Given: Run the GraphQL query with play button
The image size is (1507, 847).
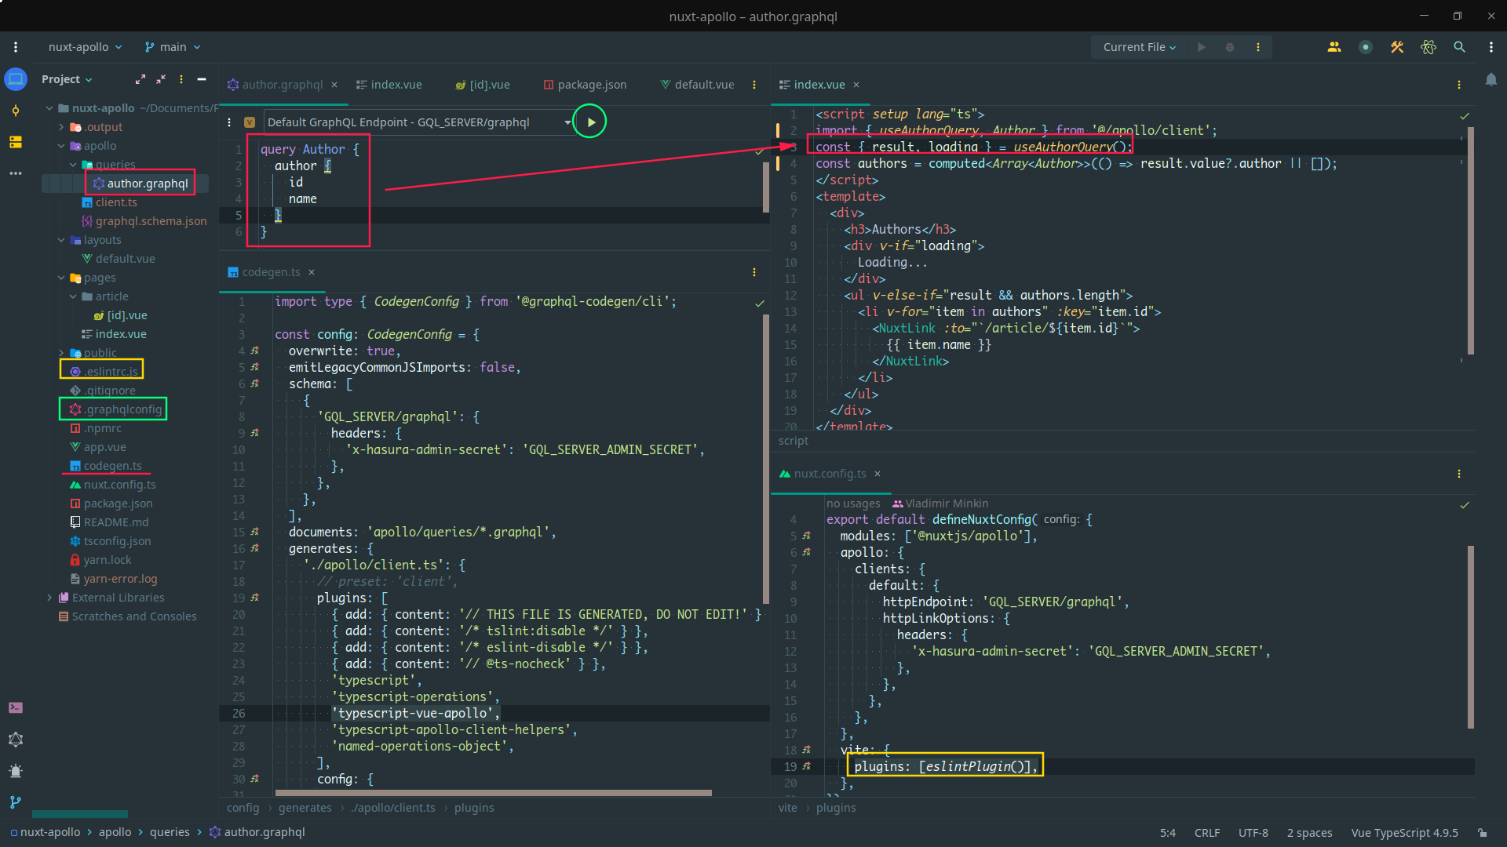Looking at the screenshot, I should click(x=590, y=122).
